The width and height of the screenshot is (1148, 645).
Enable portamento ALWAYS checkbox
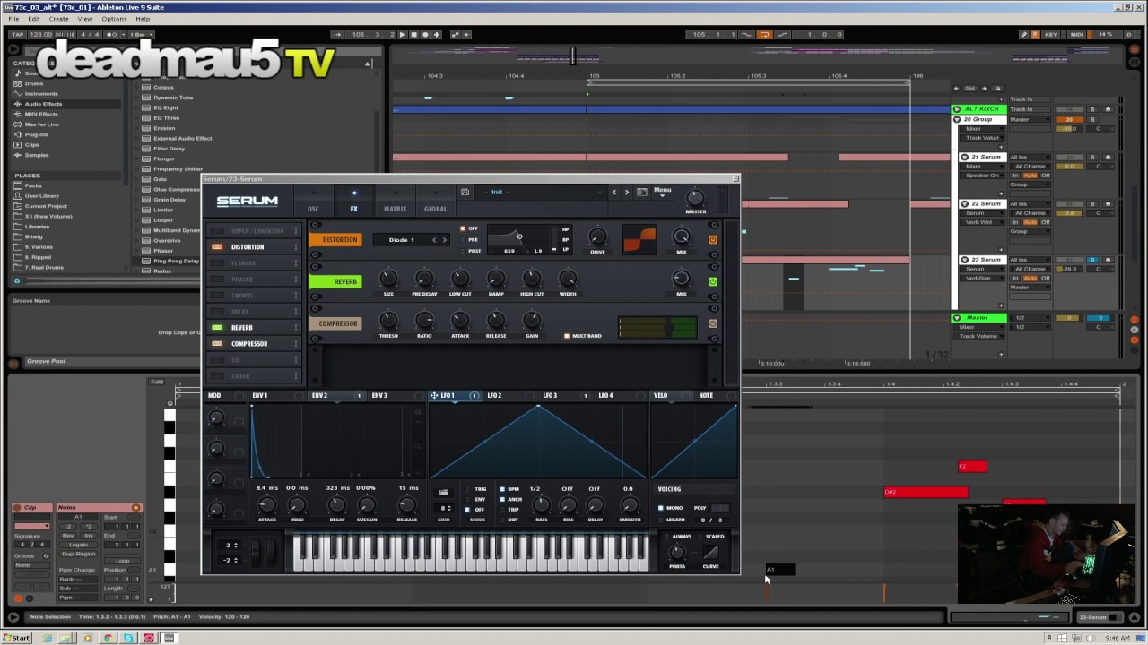(x=665, y=537)
